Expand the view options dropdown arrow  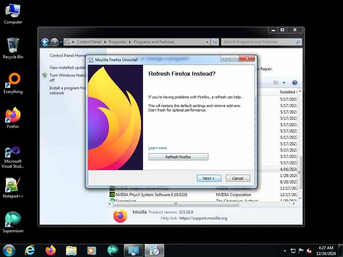(x=284, y=83)
